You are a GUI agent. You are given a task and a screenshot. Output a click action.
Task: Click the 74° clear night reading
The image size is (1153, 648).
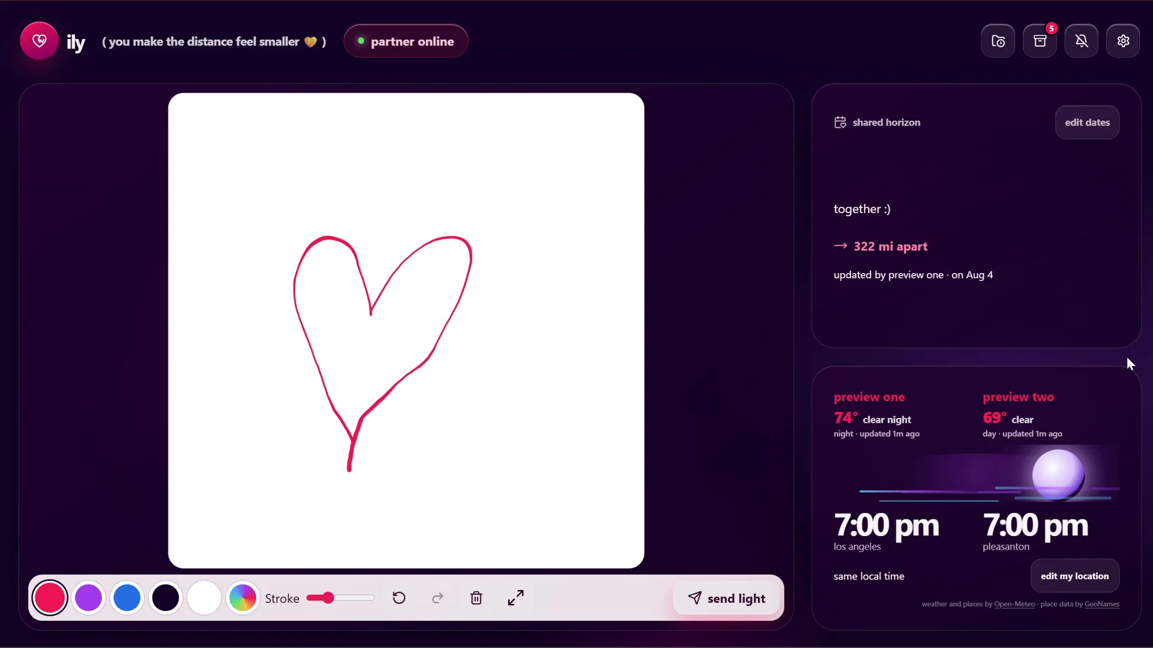(872, 418)
